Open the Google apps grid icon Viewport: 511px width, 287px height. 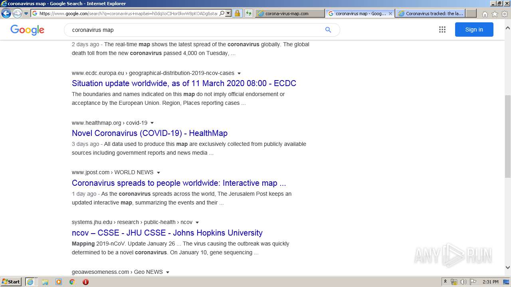tap(442, 29)
